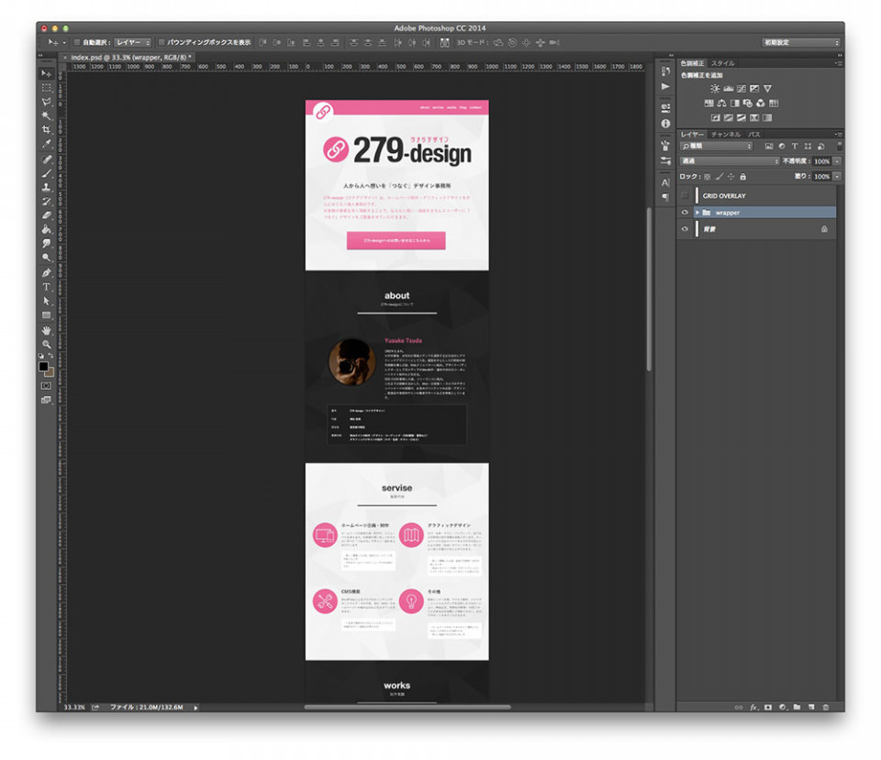Select the Eyedropper tool

[x=46, y=144]
